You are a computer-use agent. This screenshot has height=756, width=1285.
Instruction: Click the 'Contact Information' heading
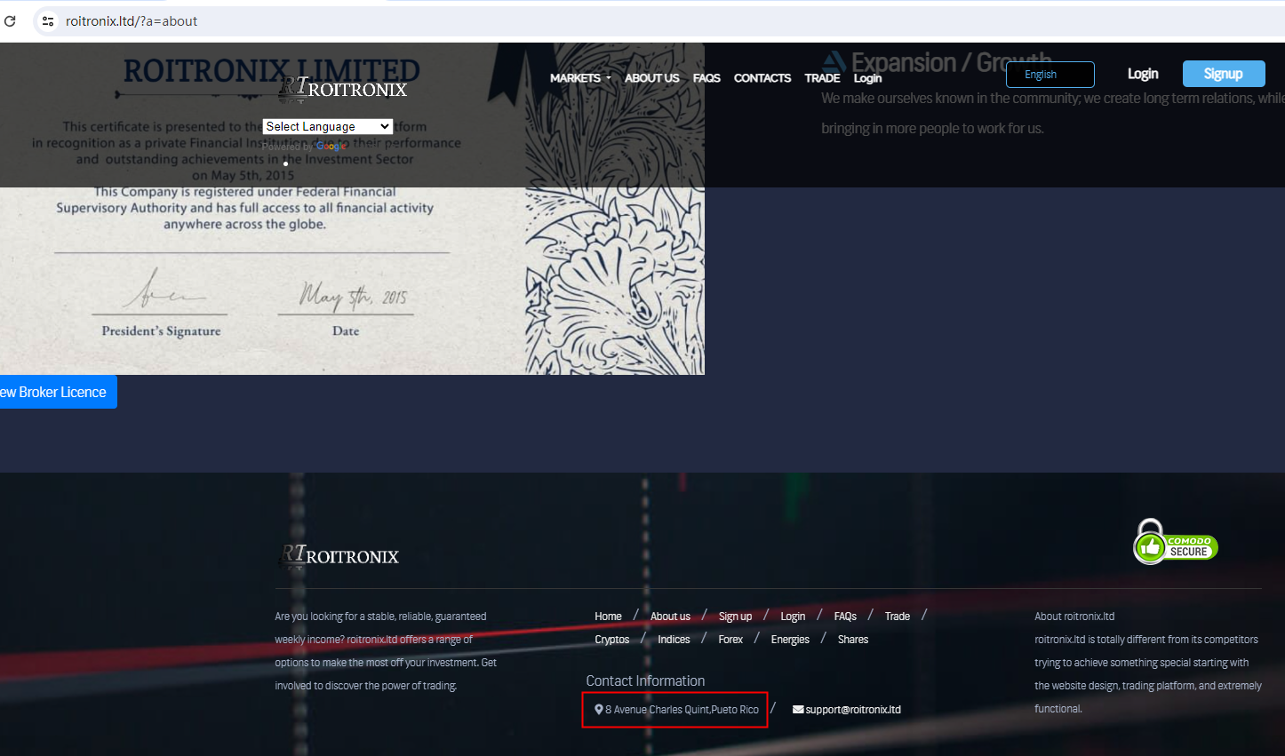pyautogui.click(x=645, y=681)
